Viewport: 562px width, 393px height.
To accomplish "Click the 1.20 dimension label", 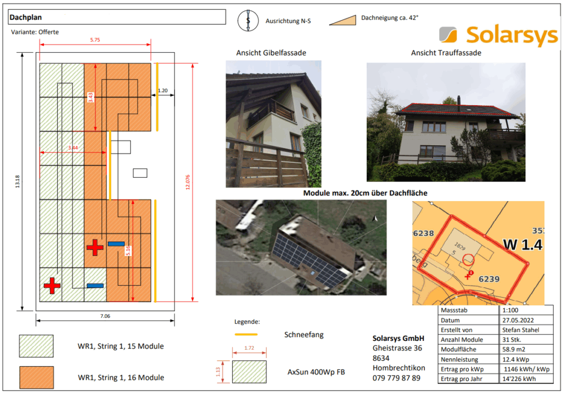I will (x=162, y=90).
